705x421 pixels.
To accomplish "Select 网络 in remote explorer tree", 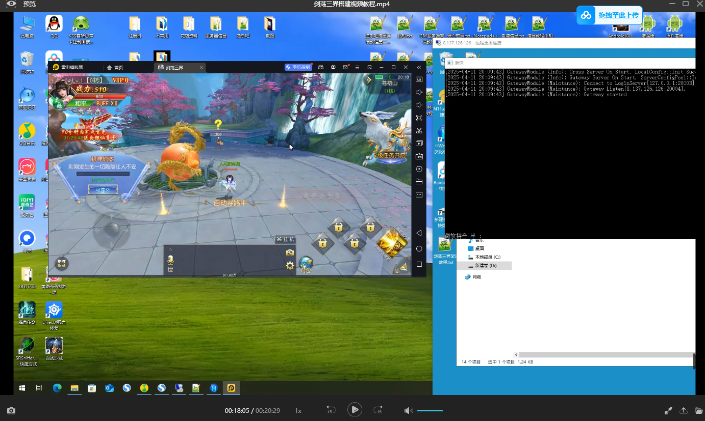I will (x=472, y=277).
